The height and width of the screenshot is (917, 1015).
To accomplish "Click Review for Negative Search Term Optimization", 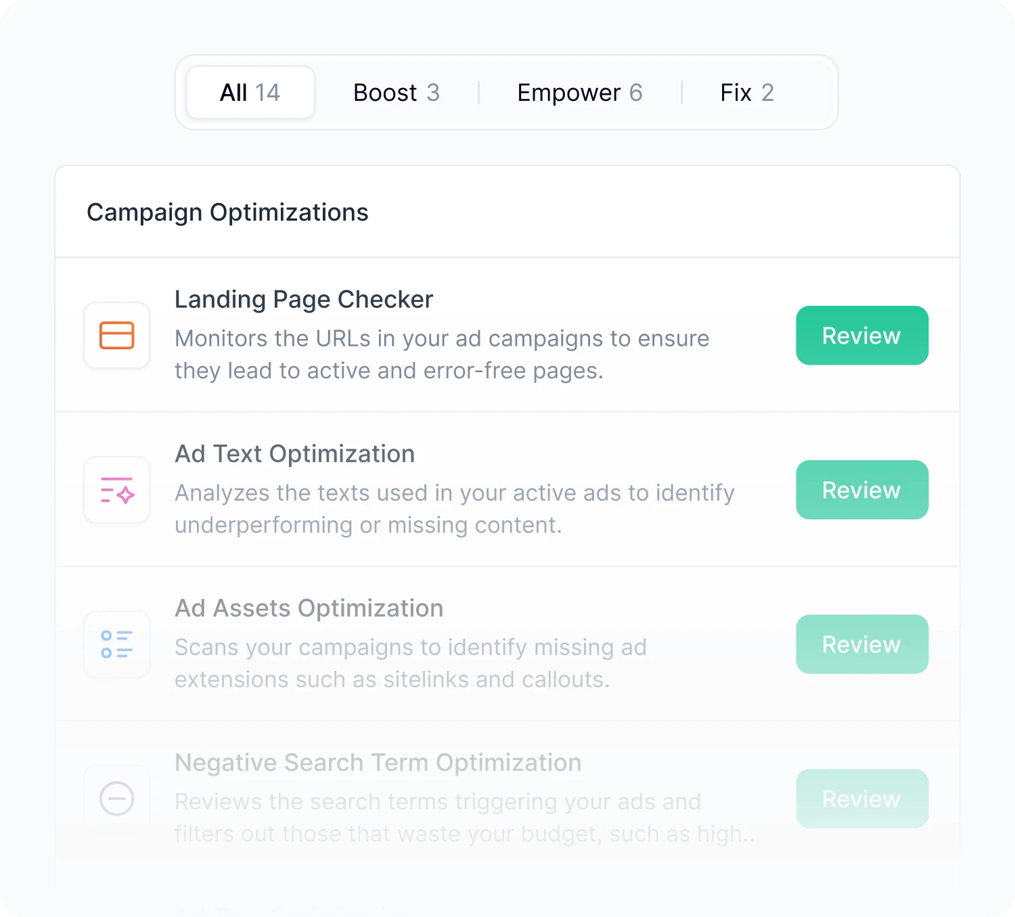I will point(861,799).
